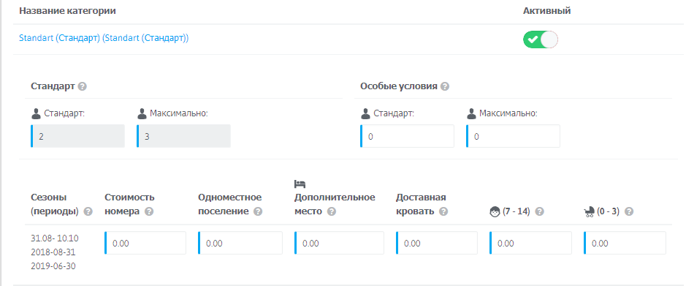Image resolution: width=686 pixels, height=286 pixels.
Task: Click help icon next to Стандарт heading
Action: (82, 86)
